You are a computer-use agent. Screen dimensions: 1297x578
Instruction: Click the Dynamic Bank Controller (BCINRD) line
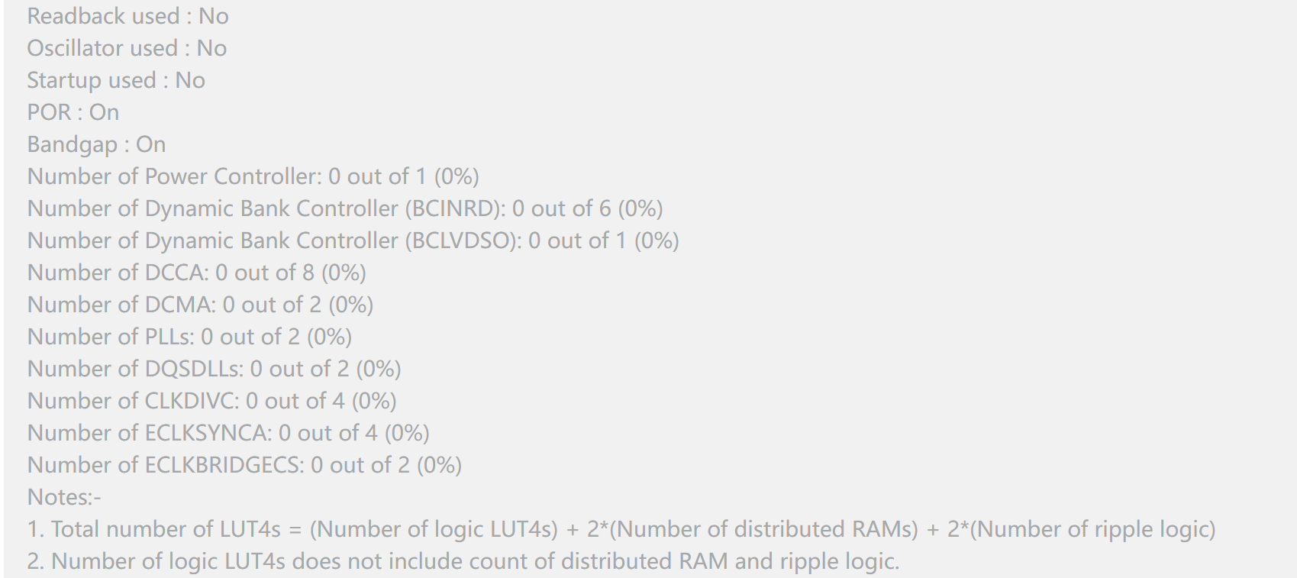[345, 208]
